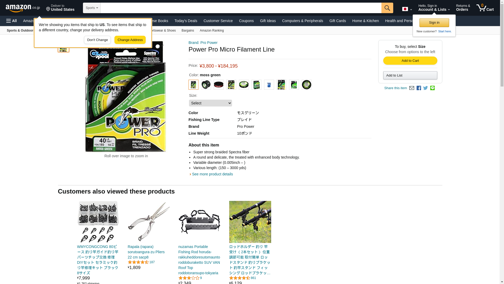
Task: Select the red line color swatch
Action: (219, 85)
